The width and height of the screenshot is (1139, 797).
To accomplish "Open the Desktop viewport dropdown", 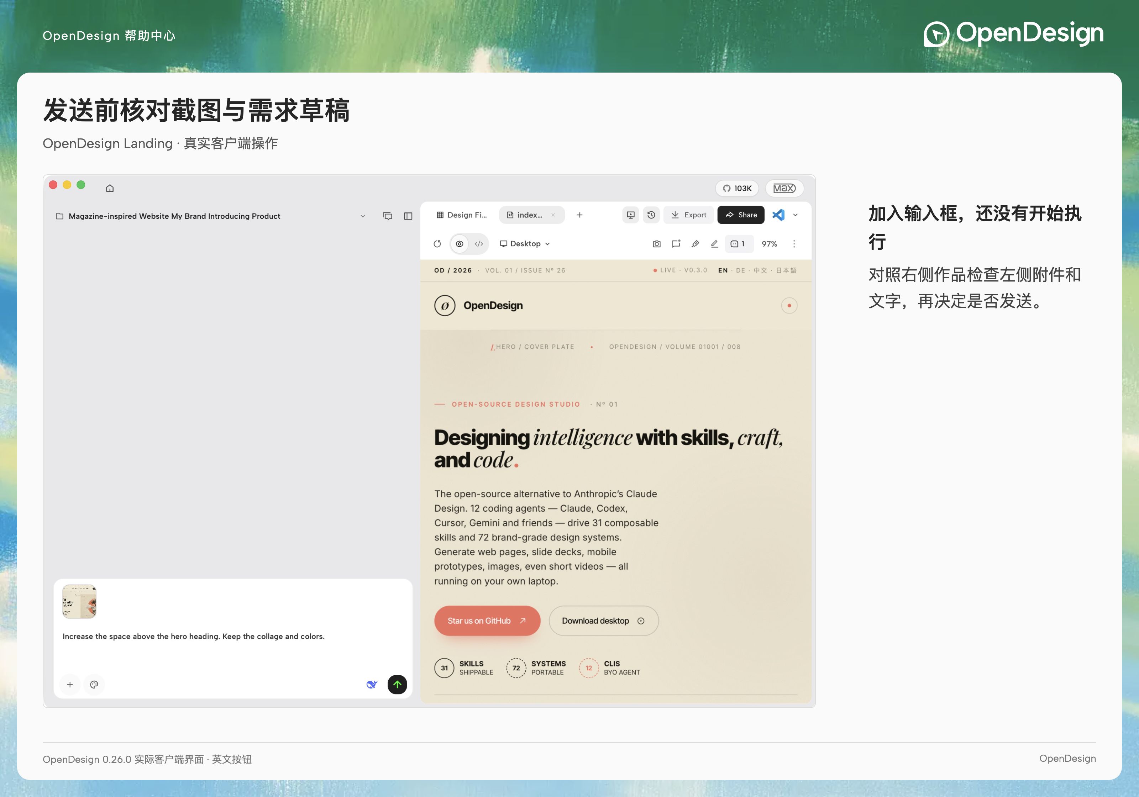I will tap(525, 243).
